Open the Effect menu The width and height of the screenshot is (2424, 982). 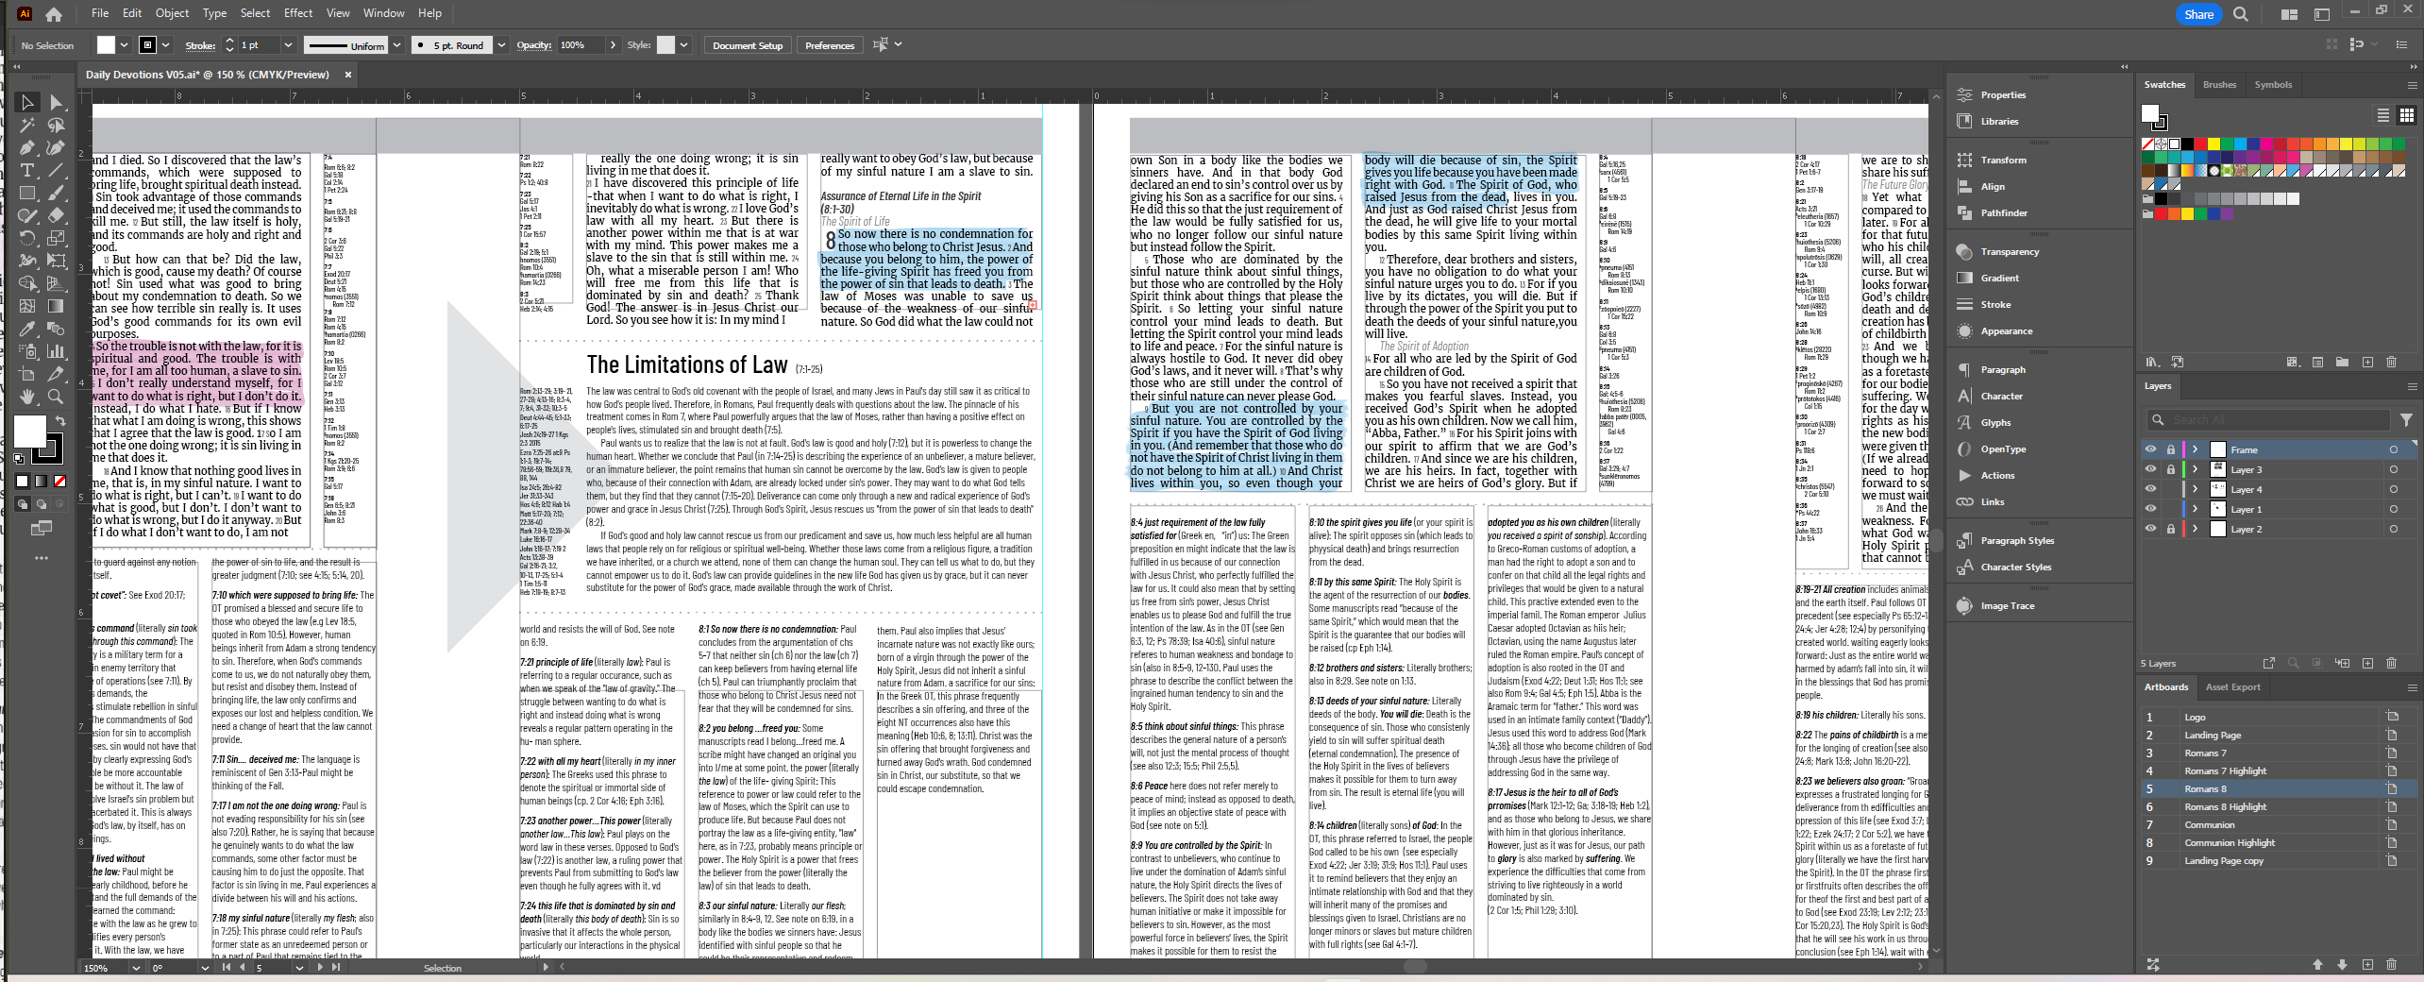click(x=298, y=13)
